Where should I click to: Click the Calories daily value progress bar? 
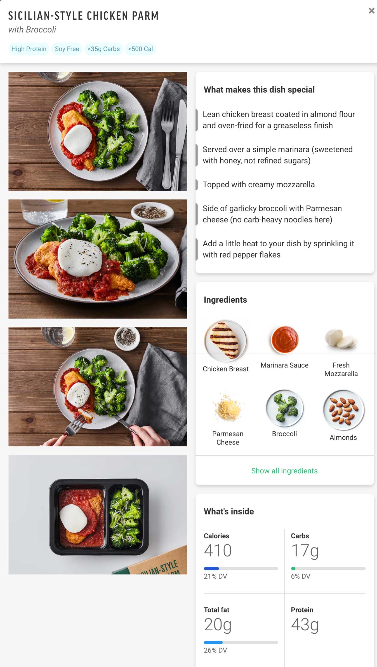pos(241,568)
